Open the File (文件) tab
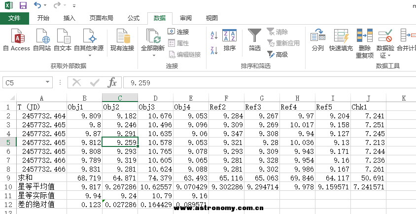The image size is (416, 214). point(14,18)
